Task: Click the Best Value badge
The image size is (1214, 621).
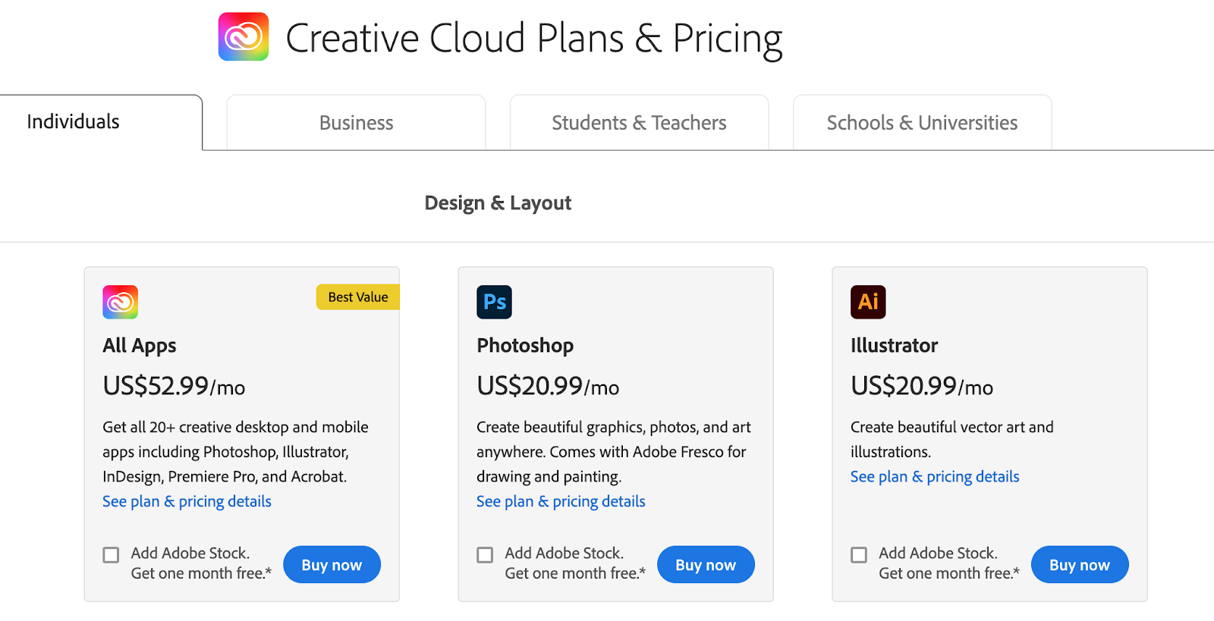Action: pos(357,297)
